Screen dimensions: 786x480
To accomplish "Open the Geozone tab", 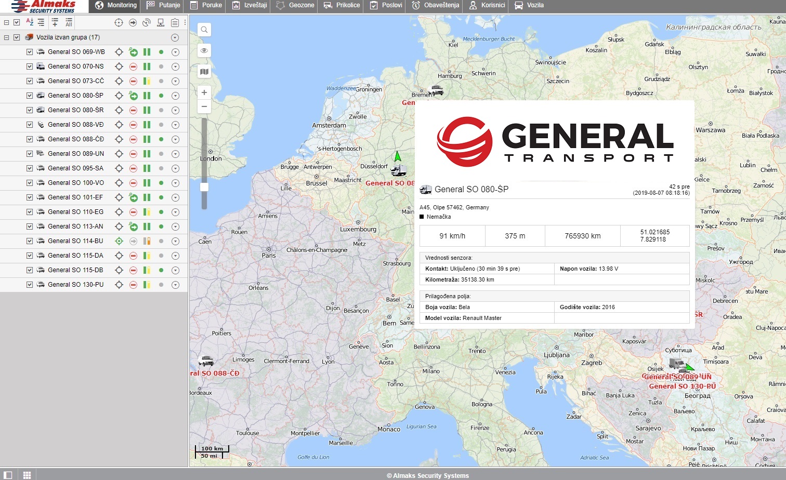I will click(x=295, y=5).
